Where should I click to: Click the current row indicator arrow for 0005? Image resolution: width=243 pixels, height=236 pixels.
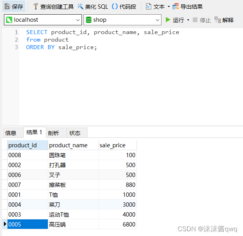click(x=5, y=224)
